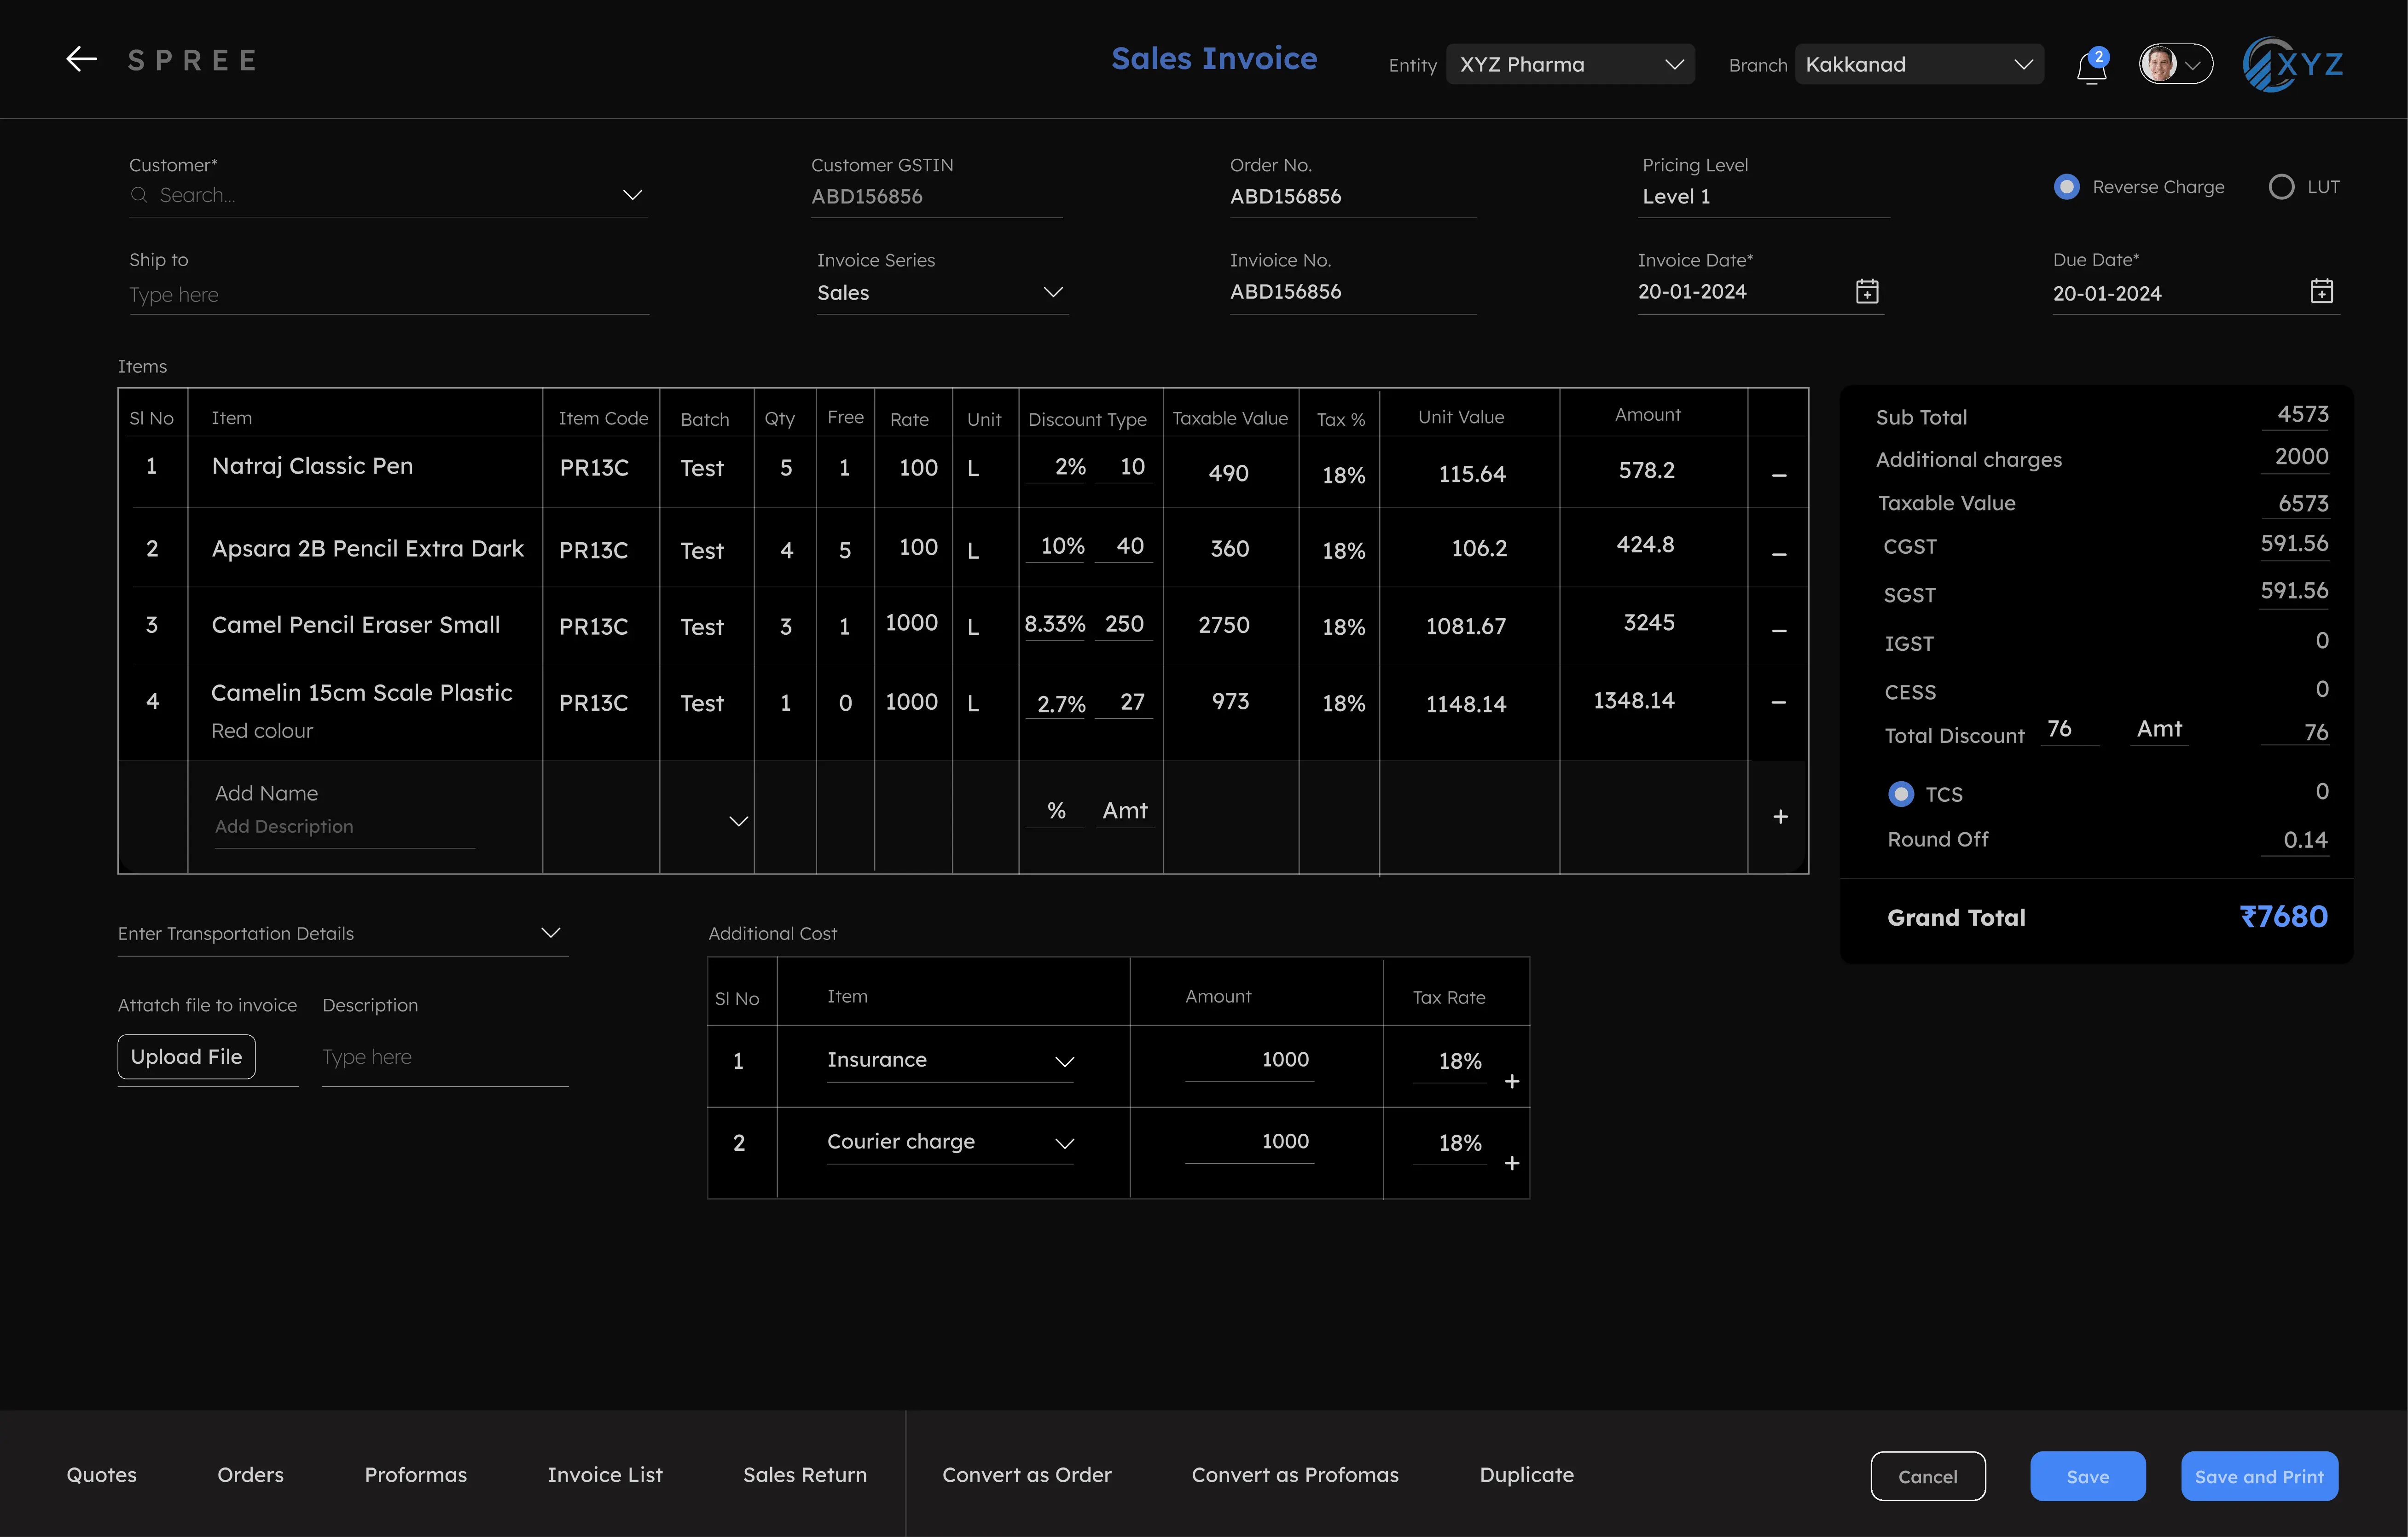Click the Upload File button

point(186,1056)
